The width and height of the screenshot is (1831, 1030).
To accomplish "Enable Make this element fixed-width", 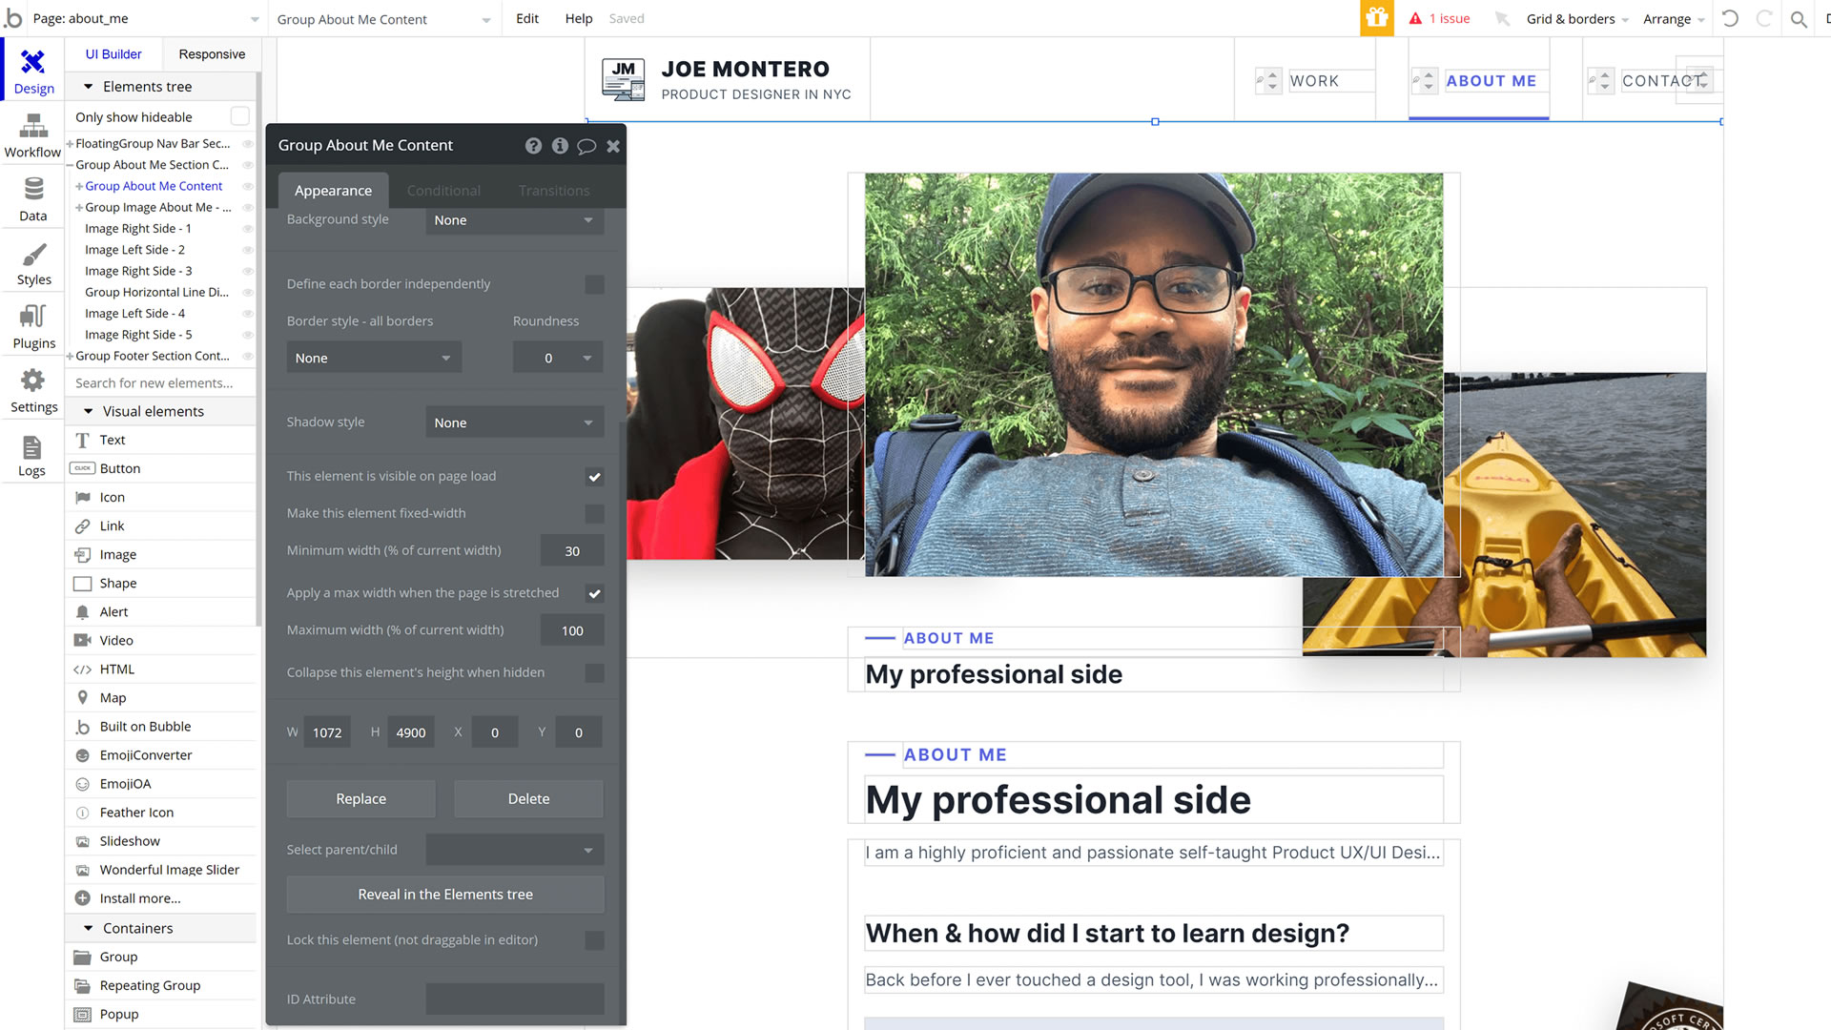I will point(594,513).
